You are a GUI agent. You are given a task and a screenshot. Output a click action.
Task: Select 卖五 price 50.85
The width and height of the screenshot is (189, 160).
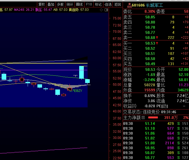[150, 17]
